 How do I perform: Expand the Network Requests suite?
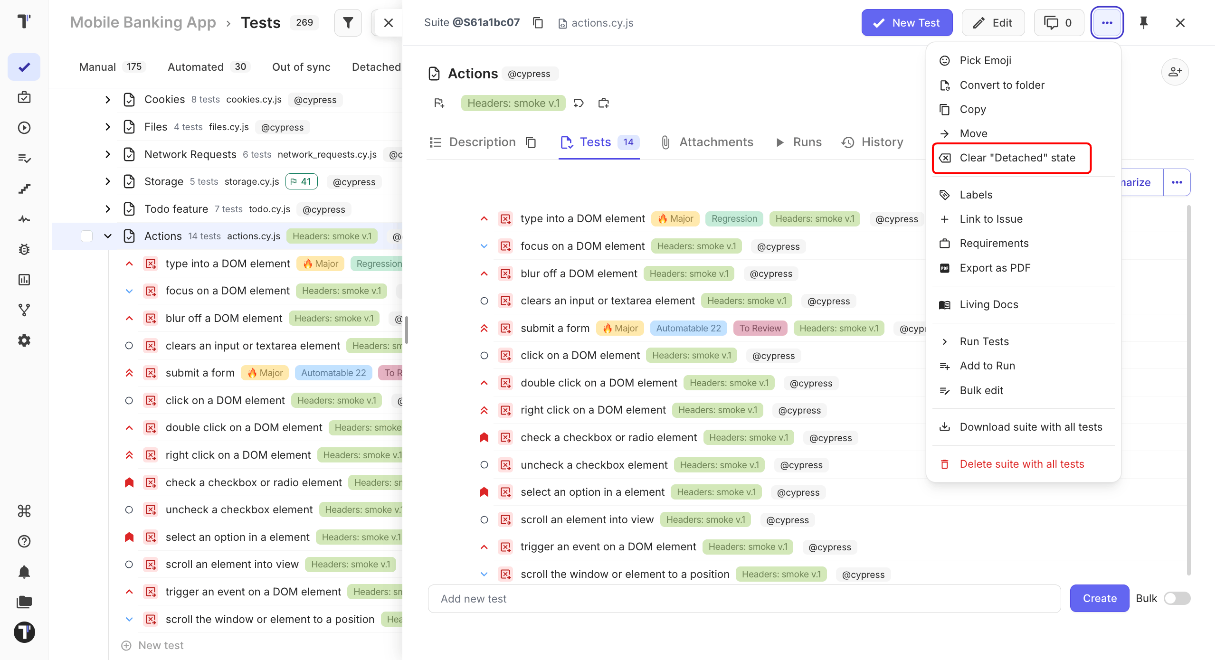pyautogui.click(x=107, y=154)
